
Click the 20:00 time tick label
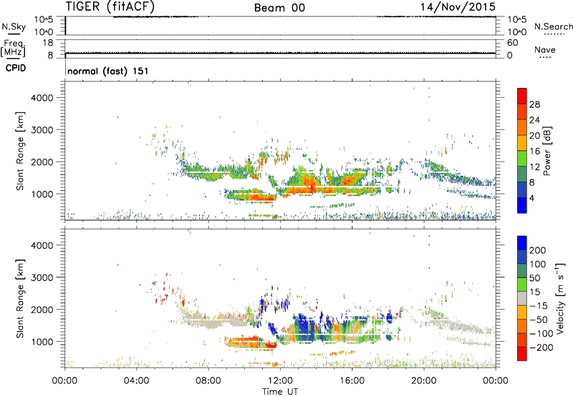point(424,381)
